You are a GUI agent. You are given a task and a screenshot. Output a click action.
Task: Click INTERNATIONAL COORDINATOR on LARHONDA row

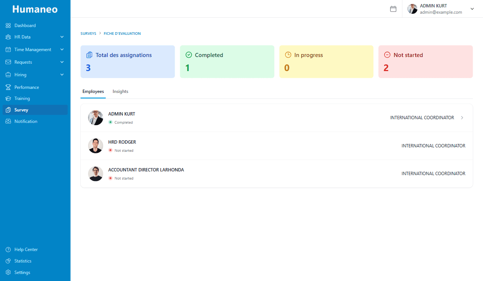[433, 174]
